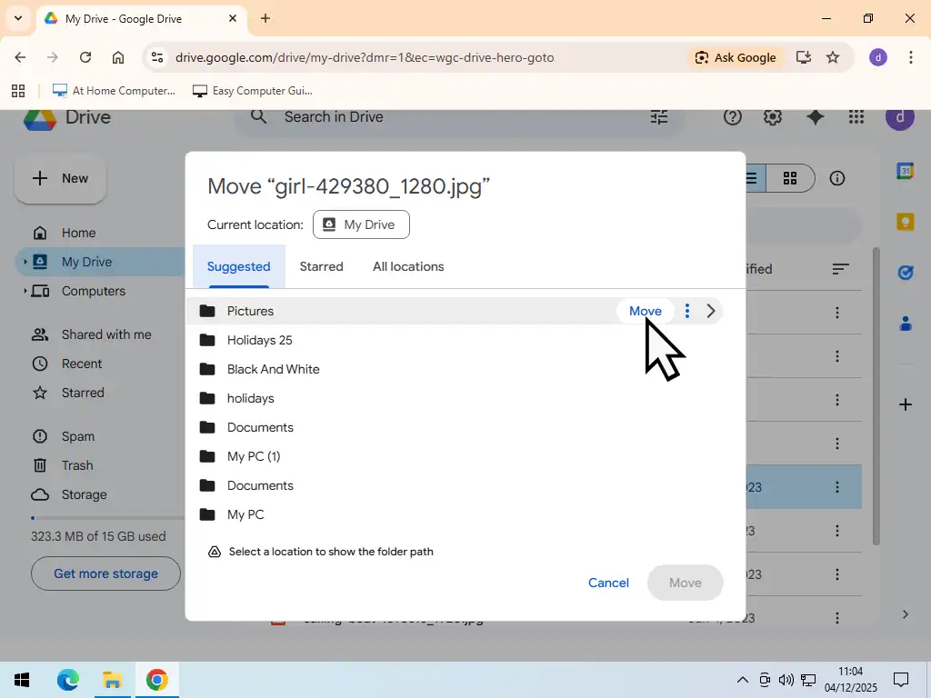Open Google Tasks in the side panel

(x=905, y=272)
